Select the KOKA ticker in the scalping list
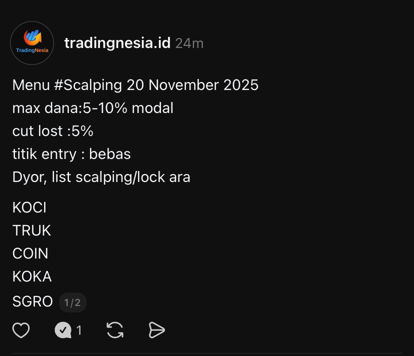This screenshot has height=356, width=414. (x=31, y=276)
